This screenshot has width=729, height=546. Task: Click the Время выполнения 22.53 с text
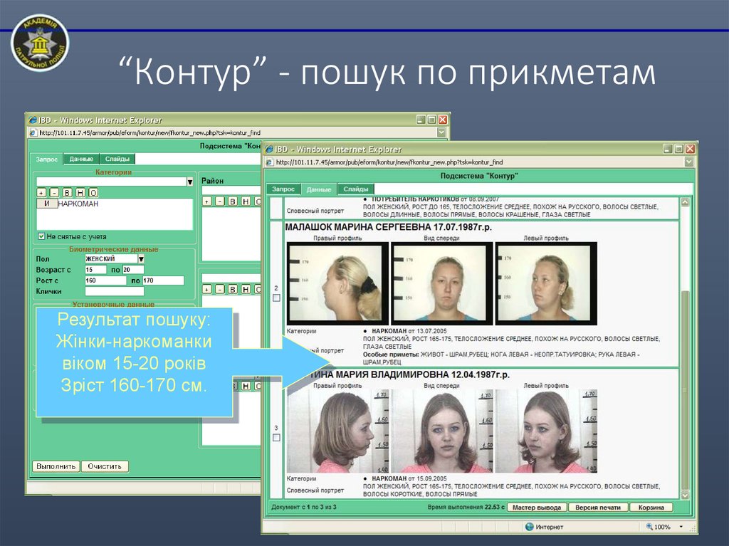point(466,508)
